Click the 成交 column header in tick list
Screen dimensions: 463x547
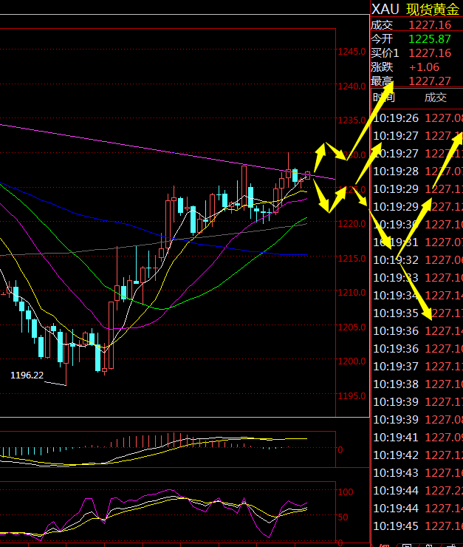(x=436, y=98)
